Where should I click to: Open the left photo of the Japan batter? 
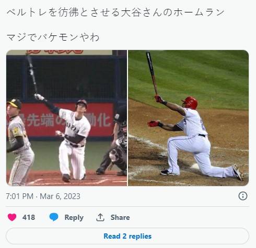[x=66, y=118]
